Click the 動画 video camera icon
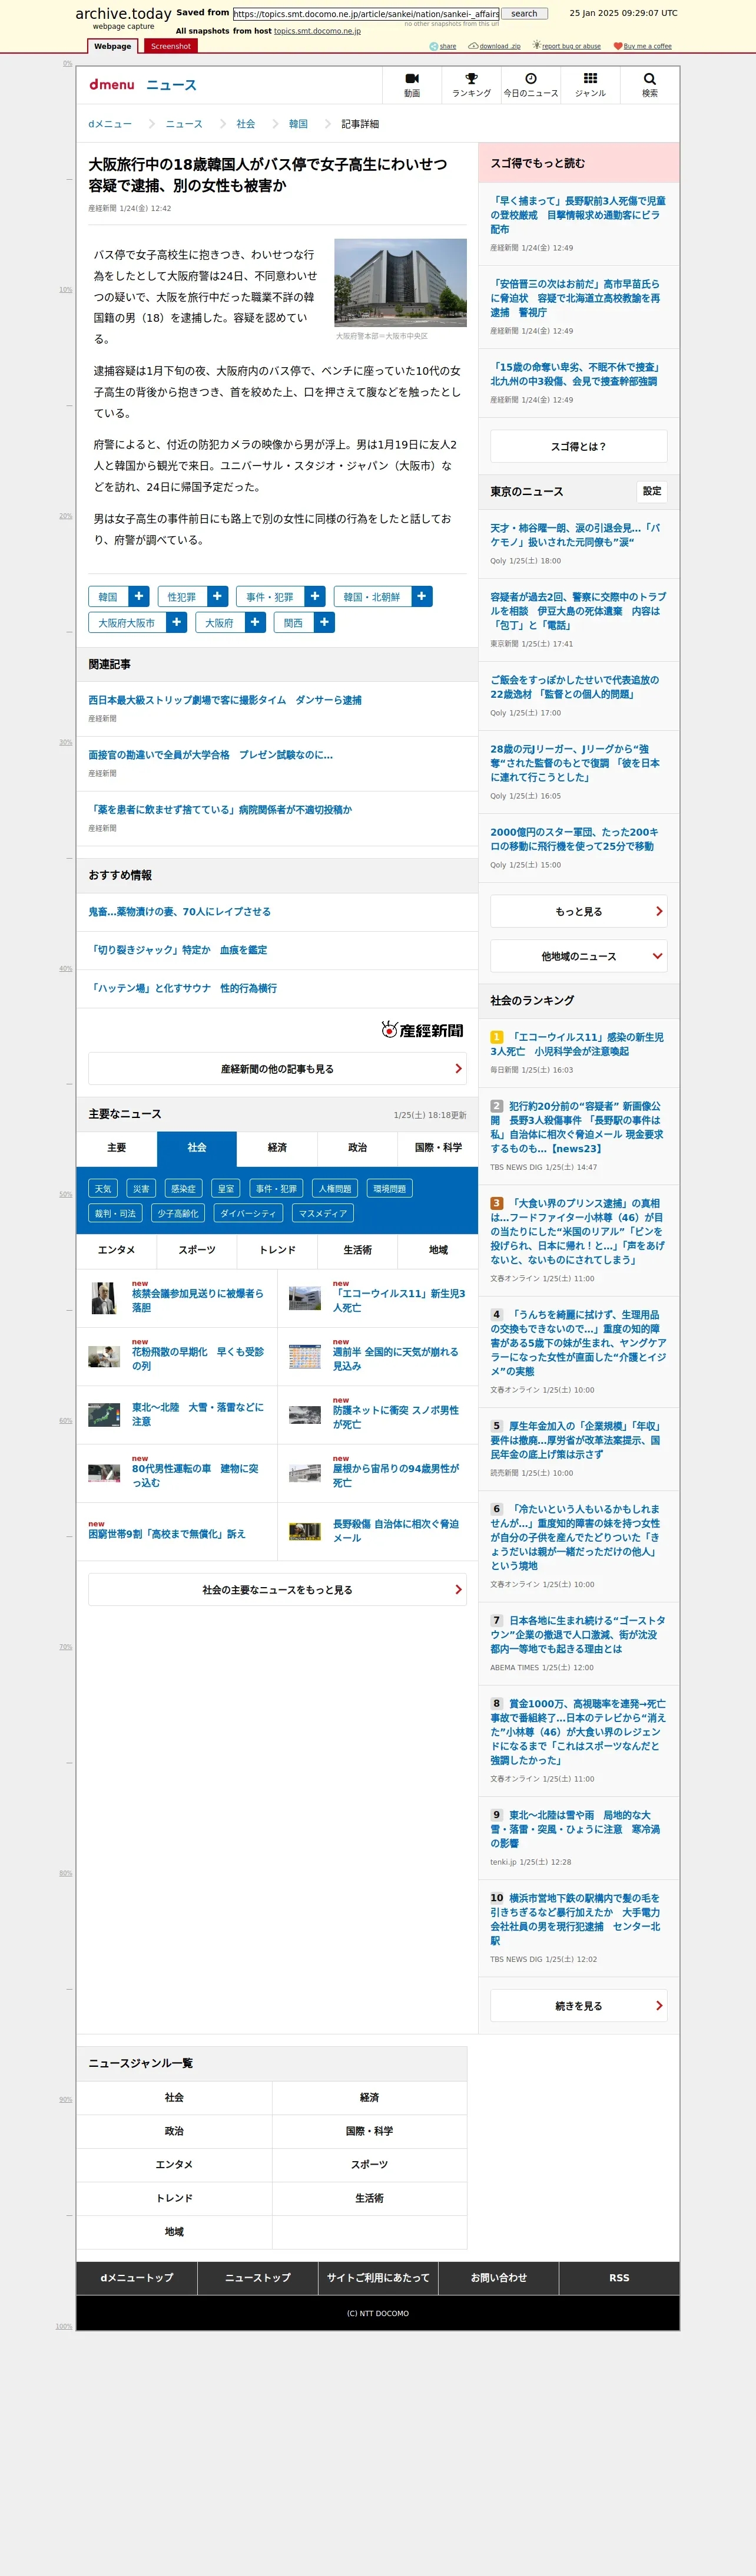The image size is (756, 2576). coord(412,79)
